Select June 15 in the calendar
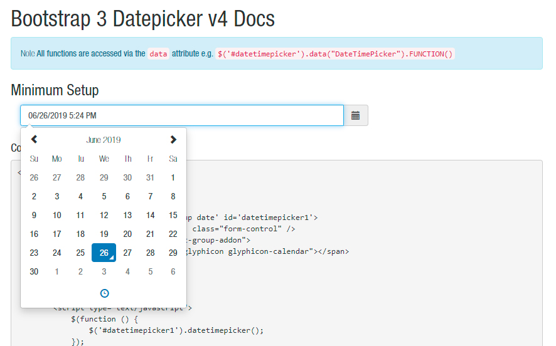The image size is (556, 346). coord(173,215)
